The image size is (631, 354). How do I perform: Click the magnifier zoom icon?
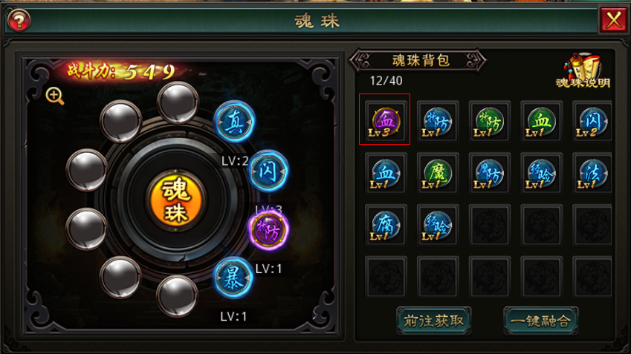tap(55, 96)
